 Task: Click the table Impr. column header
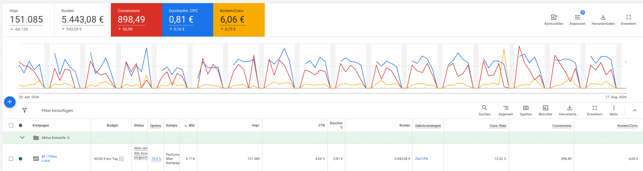[x=256, y=125]
